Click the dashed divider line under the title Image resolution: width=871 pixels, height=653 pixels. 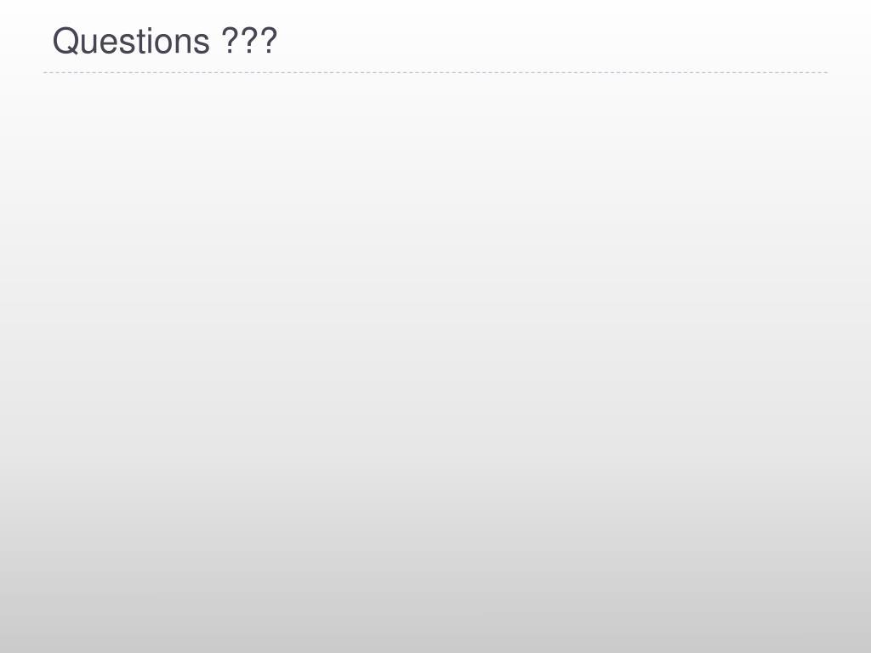tap(435, 72)
